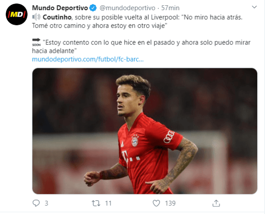Select the bold Coutinho name in tweet
267x214 pixels.
point(57,17)
